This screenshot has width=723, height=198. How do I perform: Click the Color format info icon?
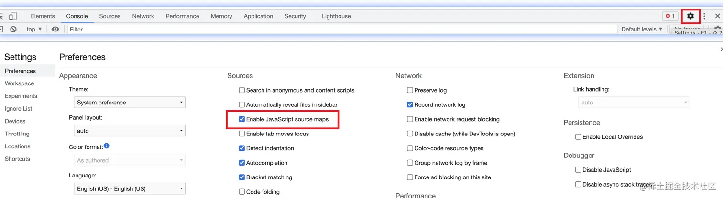107,146
